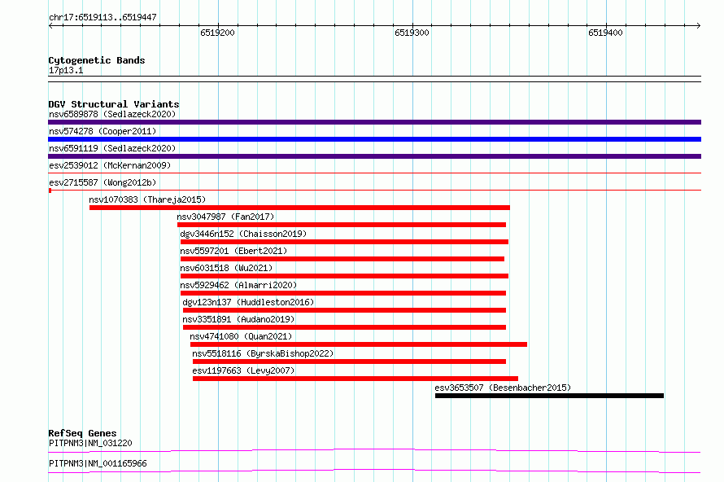Open the nsv6591119 (Sedlazeck2020) variant label

point(112,148)
